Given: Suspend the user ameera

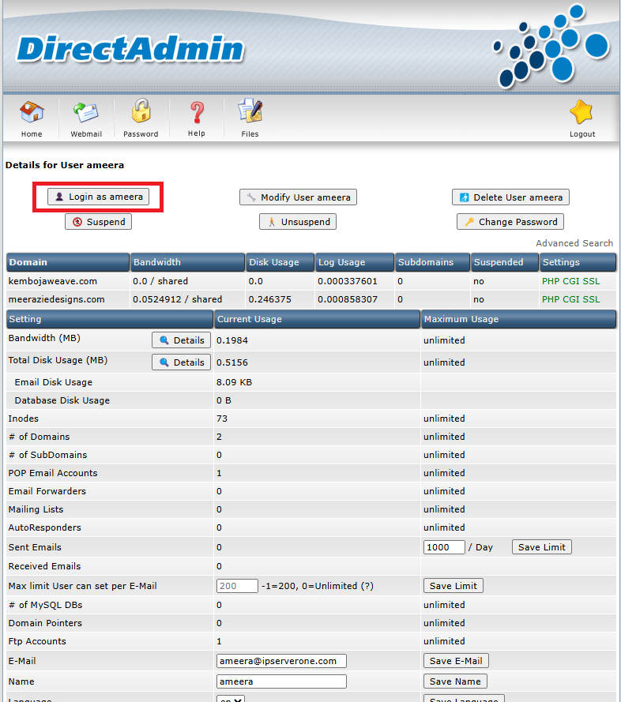Looking at the screenshot, I should [98, 222].
